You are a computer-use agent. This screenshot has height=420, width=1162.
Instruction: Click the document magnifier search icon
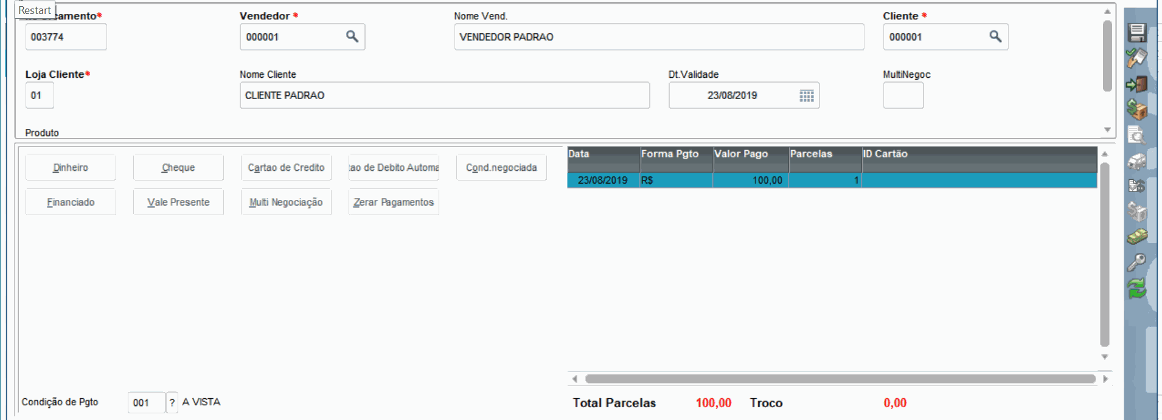[x=1136, y=135]
